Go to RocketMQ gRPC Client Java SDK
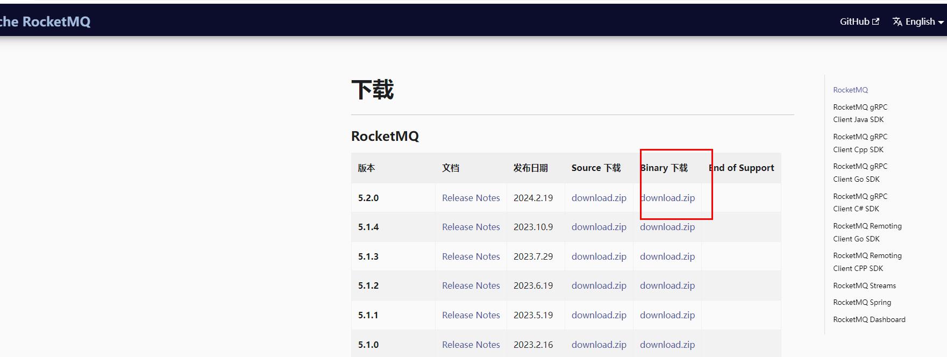 pos(860,113)
